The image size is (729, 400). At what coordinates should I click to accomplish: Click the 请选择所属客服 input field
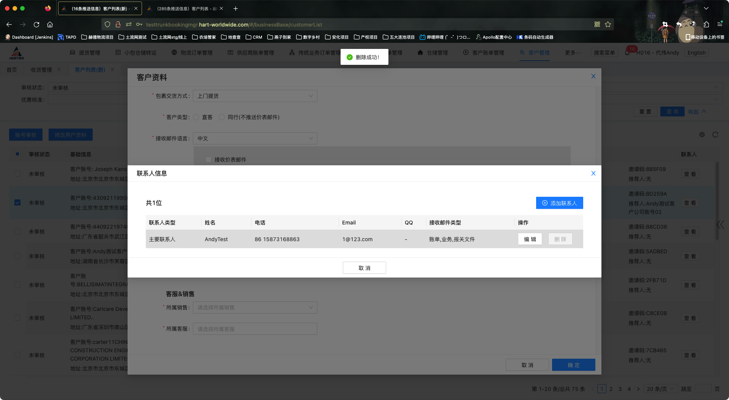pos(255,329)
